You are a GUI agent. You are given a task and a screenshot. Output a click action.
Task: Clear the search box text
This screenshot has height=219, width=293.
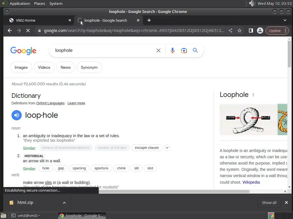(159, 50)
